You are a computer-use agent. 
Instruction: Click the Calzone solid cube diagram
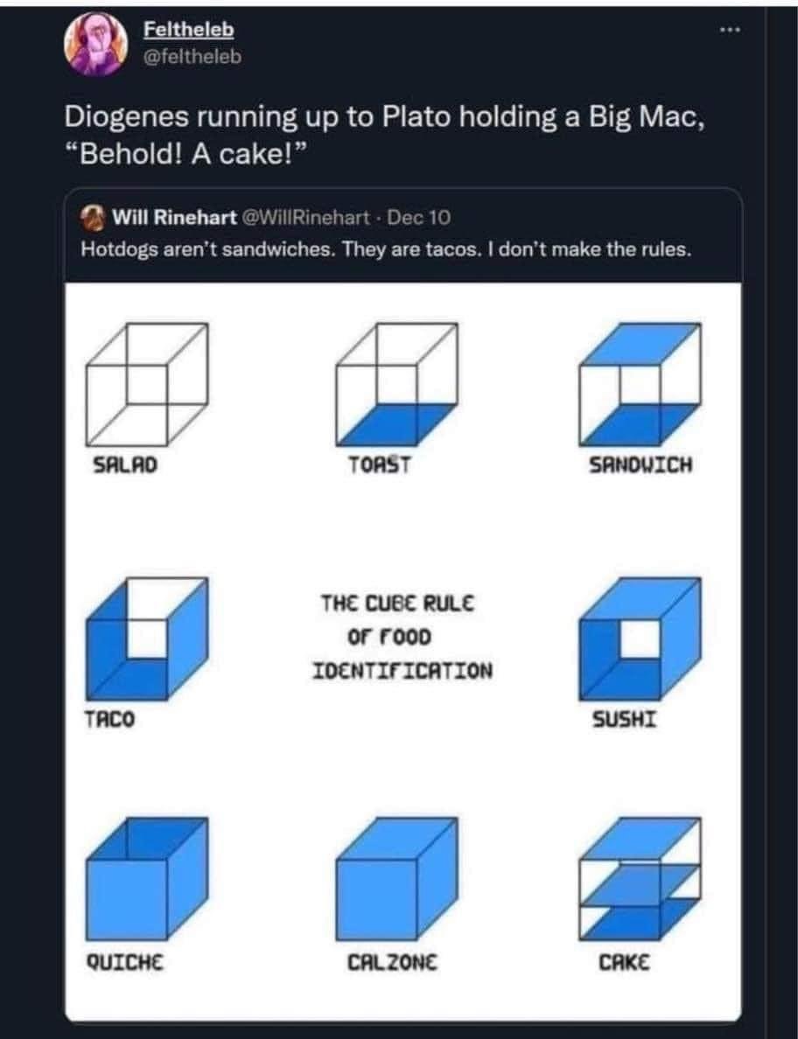[396, 879]
